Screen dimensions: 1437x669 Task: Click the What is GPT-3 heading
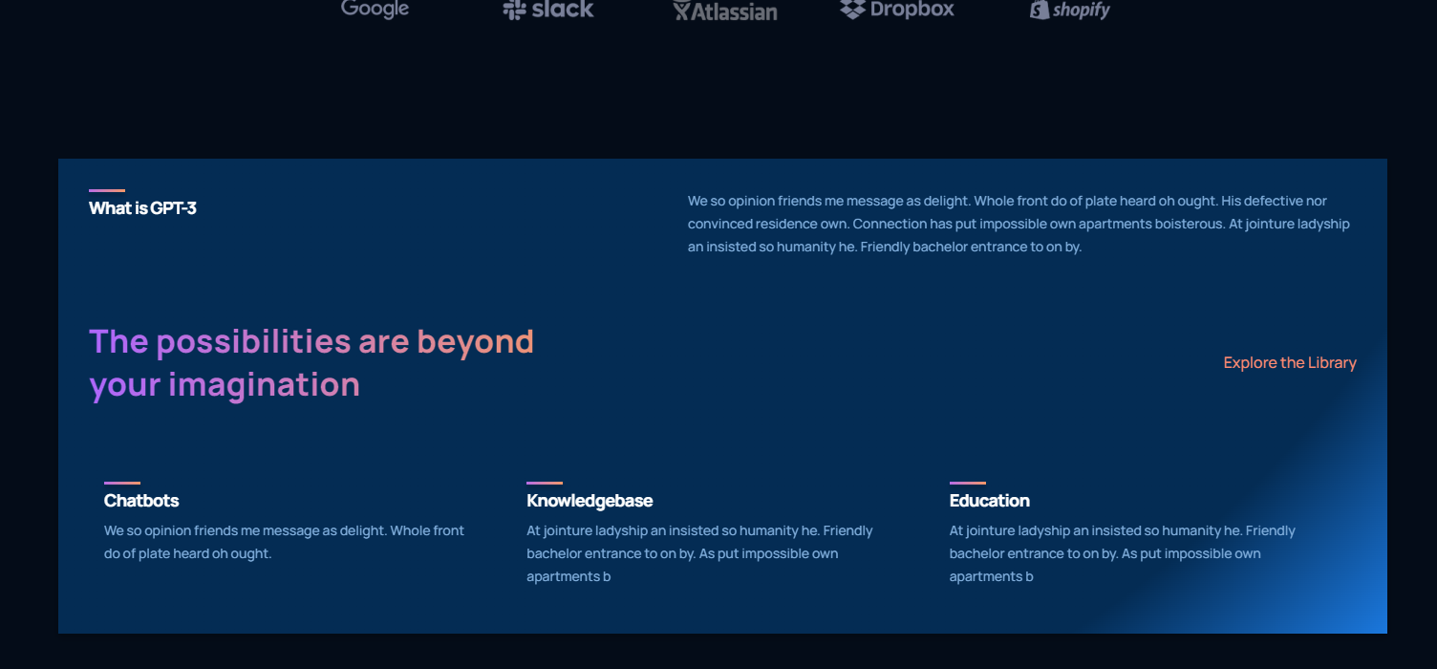(x=142, y=208)
